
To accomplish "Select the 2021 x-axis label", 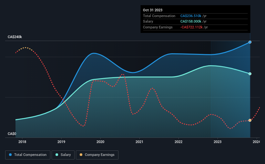I will coord(139,142).
